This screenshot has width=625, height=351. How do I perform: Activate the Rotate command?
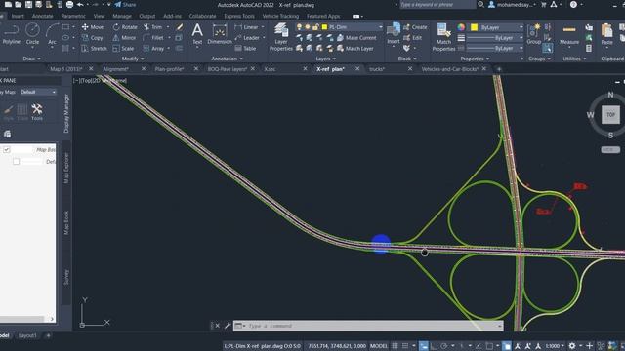pos(125,27)
